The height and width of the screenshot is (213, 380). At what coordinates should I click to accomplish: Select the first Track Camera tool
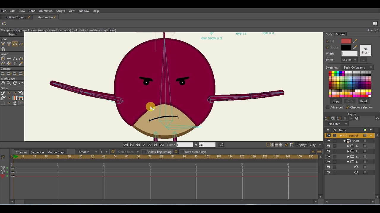click(3, 73)
